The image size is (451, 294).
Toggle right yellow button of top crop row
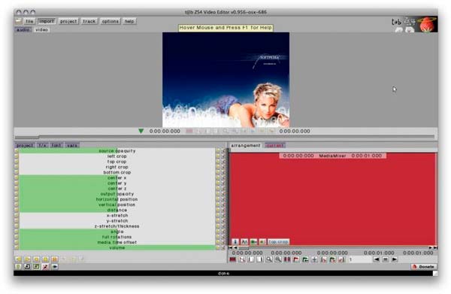[218, 162]
